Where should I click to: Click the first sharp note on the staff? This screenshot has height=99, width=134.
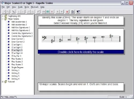(53, 40)
